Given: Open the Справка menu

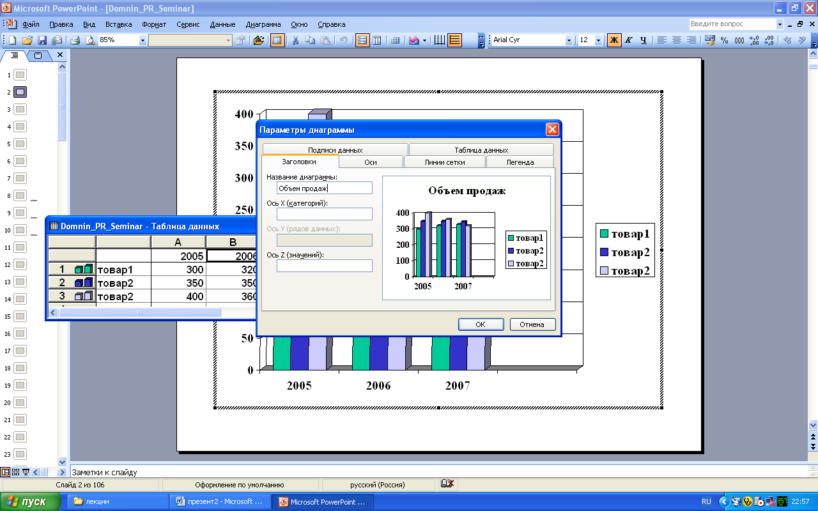Looking at the screenshot, I should pos(331,24).
